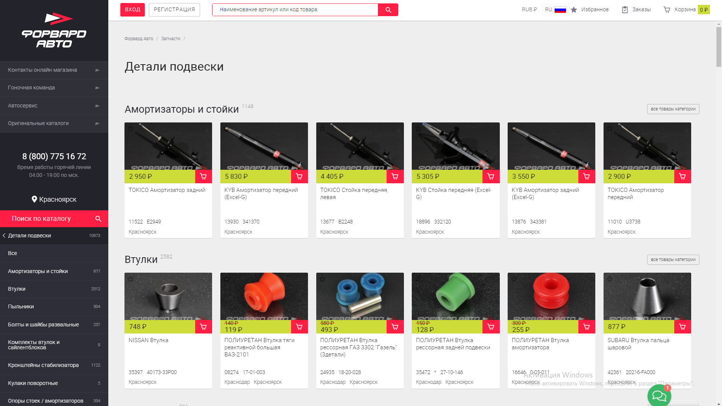Image resolution: width=722 pixels, height=406 pixels.
Task: Open the online chat bubble icon
Action: click(x=659, y=395)
